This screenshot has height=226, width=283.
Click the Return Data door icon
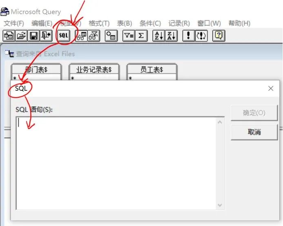click(x=46, y=36)
